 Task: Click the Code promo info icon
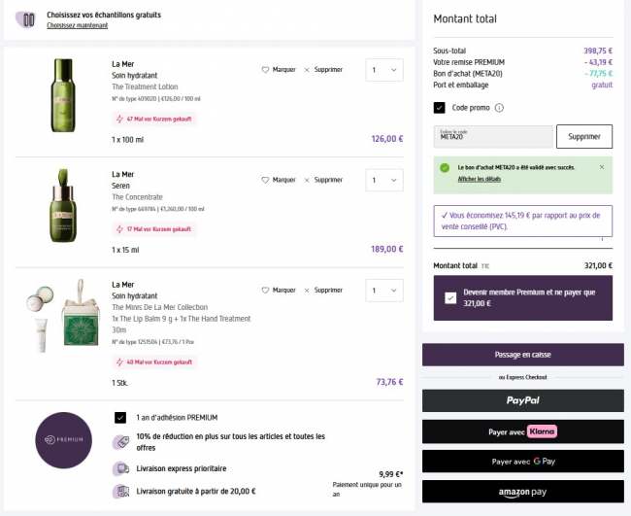[x=499, y=108]
